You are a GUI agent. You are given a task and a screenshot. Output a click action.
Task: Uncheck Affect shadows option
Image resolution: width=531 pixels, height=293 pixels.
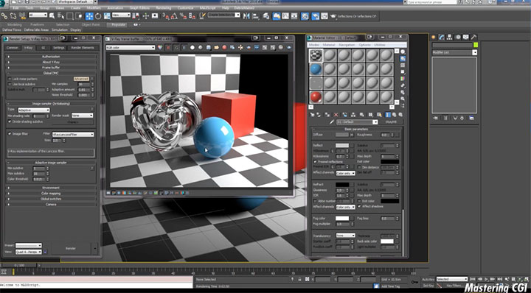(x=359, y=206)
